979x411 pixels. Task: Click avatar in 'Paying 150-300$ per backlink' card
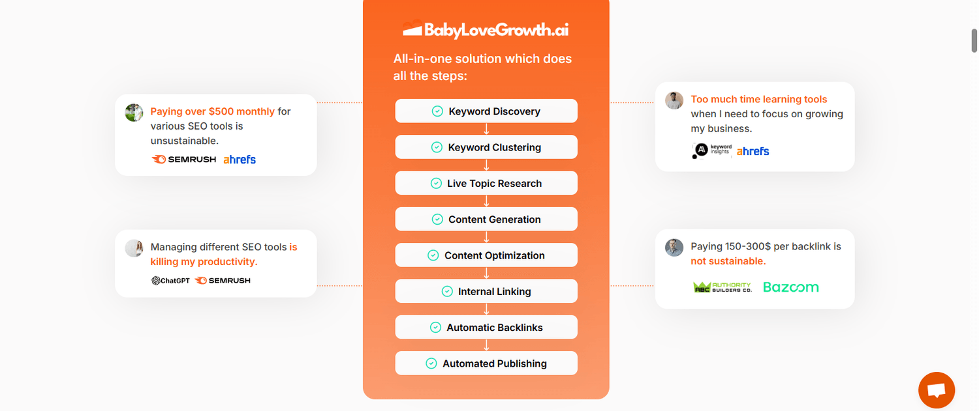coord(674,248)
